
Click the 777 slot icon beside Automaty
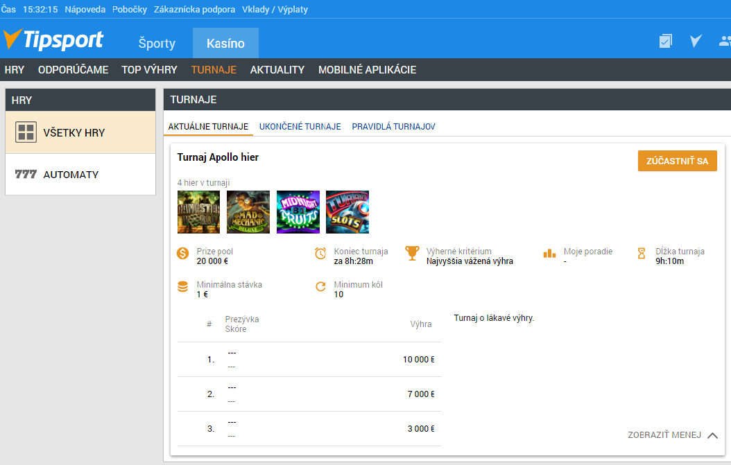pyautogui.click(x=26, y=174)
